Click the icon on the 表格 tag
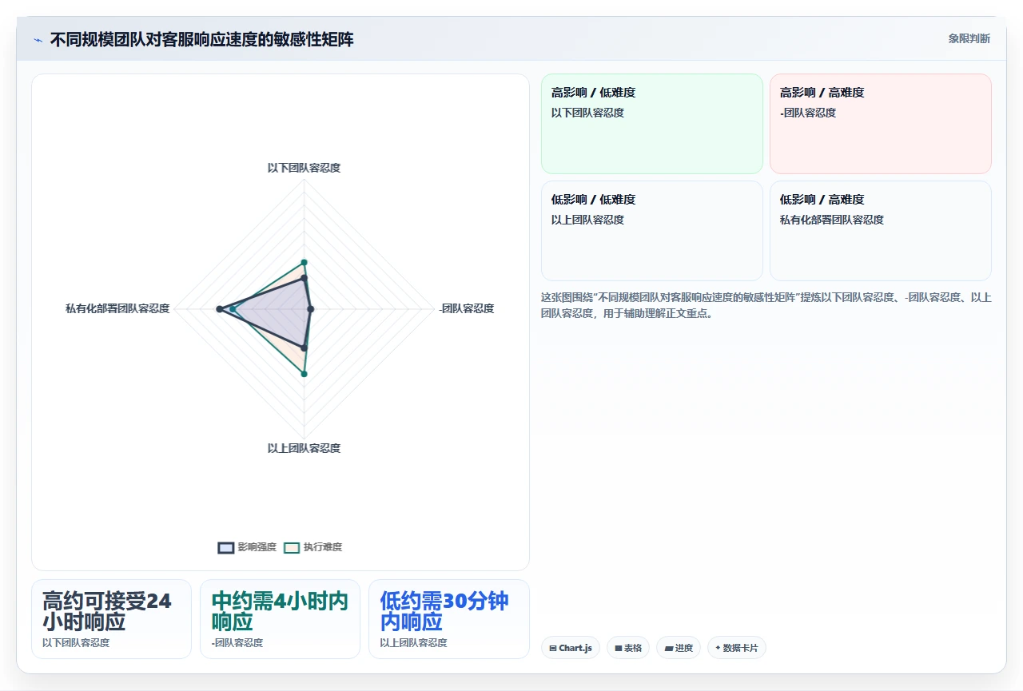This screenshot has height=691, width=1023. click(x=619, y=649)
